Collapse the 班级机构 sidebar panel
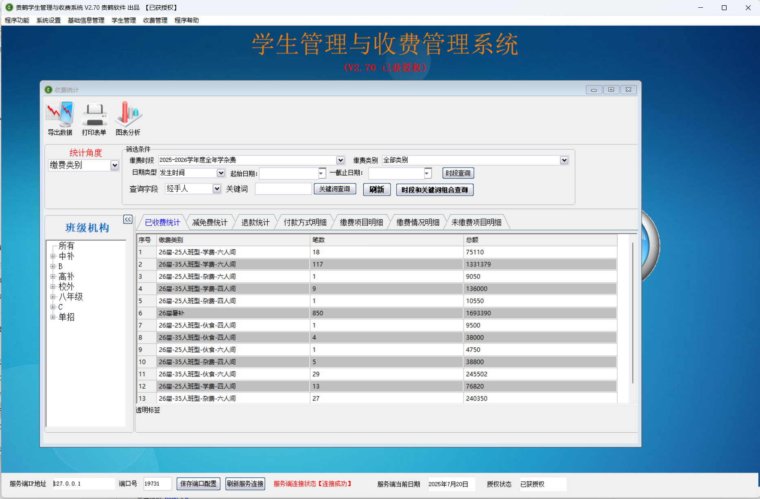Image resolution: width=760 pixels, height=499 pixels. point(127,219)
